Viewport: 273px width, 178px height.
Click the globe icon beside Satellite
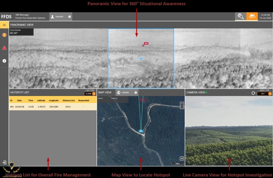coord(119,92)
